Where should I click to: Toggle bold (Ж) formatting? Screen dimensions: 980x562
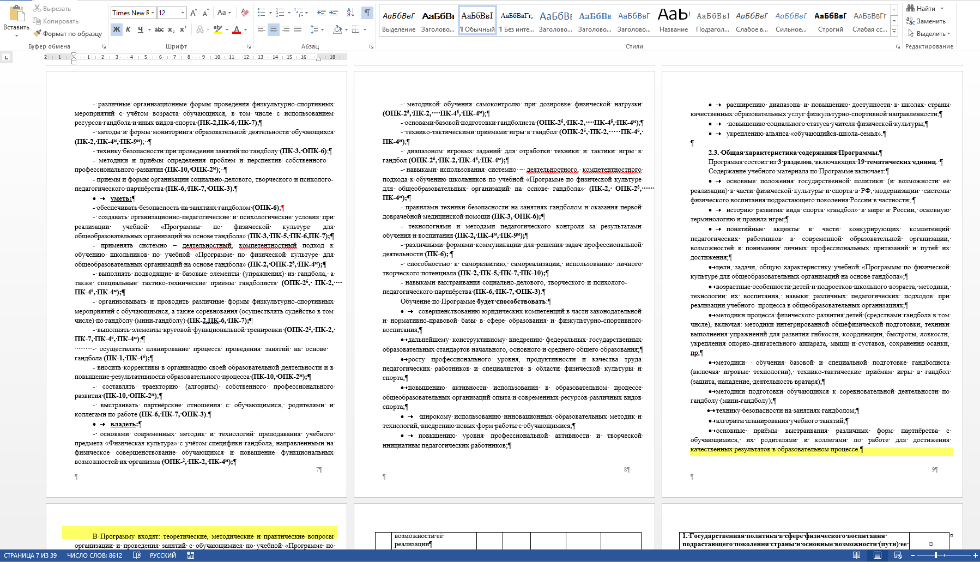pos(117,29)
